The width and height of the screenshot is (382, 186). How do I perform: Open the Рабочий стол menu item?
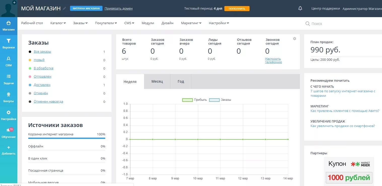click(x=32, y=23)
